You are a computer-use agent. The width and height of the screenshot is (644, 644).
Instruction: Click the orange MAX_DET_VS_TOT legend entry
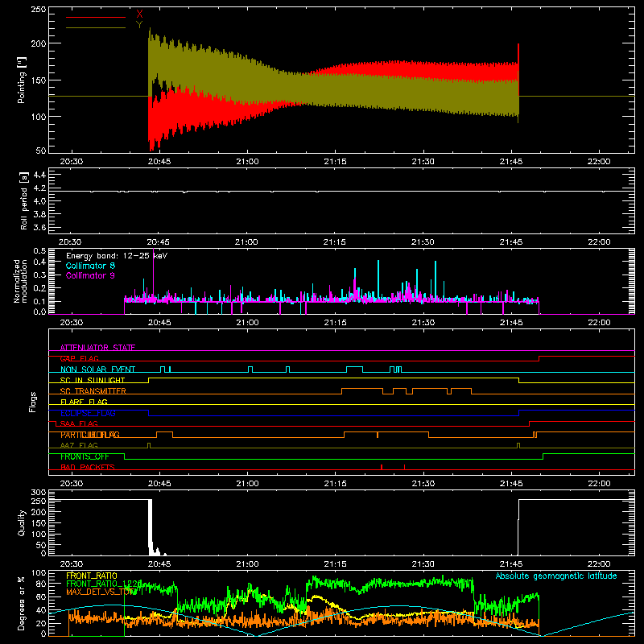pyautogui.click(x=100, y=592)
